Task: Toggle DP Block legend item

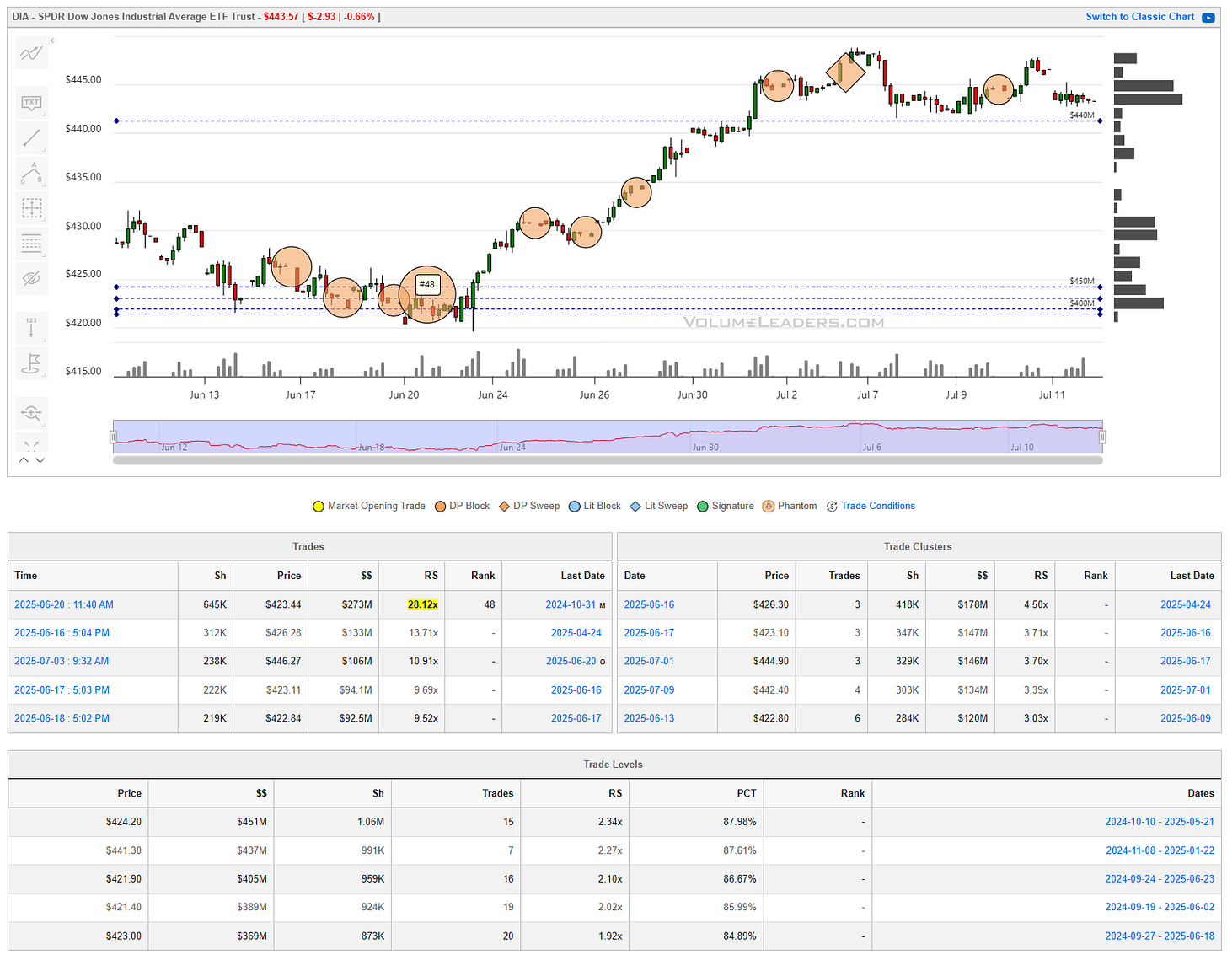Action: 462,506
